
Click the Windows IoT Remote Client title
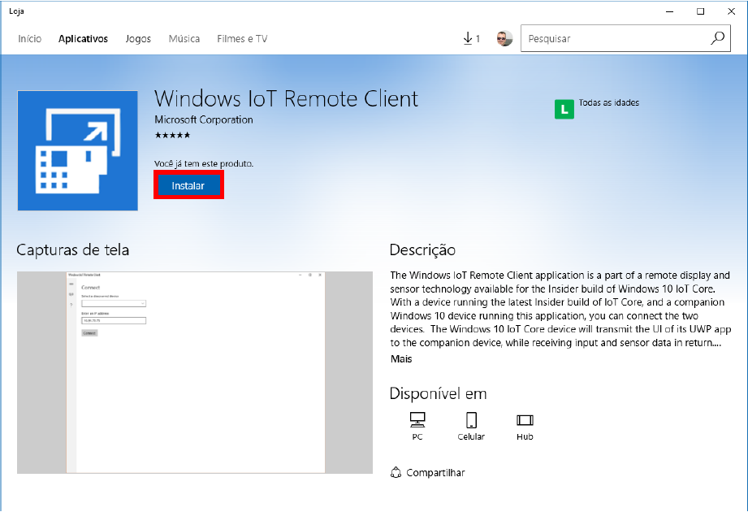click(286, 99)
